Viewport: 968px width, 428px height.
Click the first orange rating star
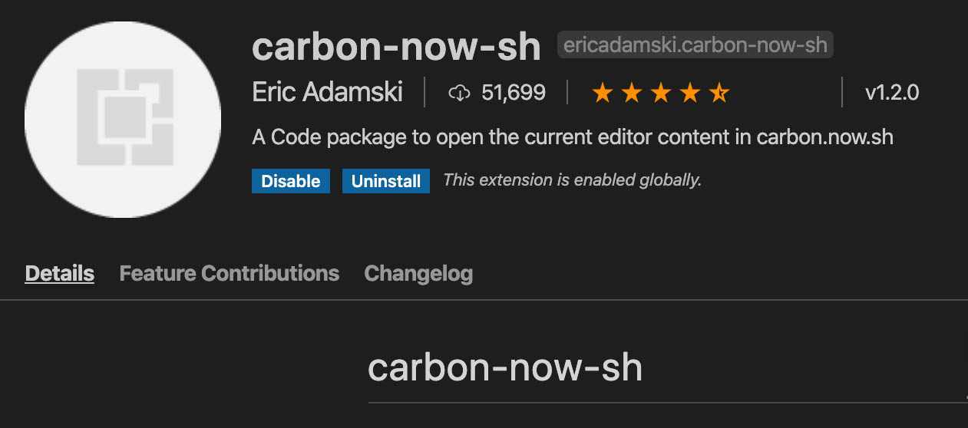(603, 94)
